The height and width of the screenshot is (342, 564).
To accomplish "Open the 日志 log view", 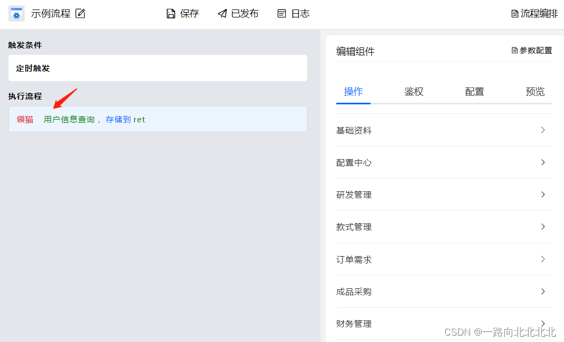I will click(x=294, y=14).
